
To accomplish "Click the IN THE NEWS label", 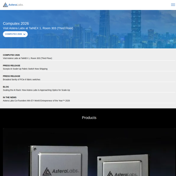I will click(10, 97).
